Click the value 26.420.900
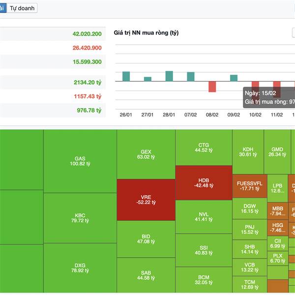This screenshot has width=295, height=295. [x=87, y=48]
